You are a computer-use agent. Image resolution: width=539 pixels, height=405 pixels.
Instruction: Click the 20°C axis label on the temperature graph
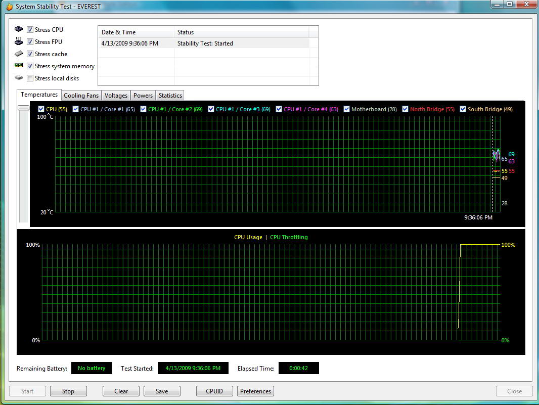(x=47, y=212)
